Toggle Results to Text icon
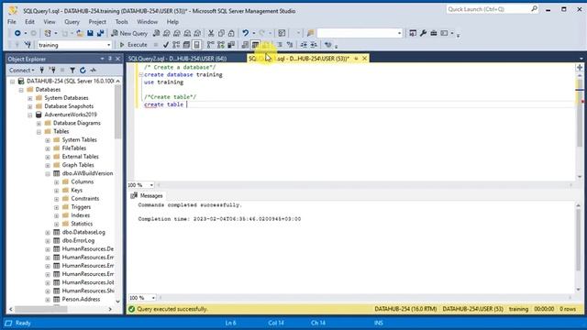This screenshot has width=587, height=330. [x=245, y=45]
